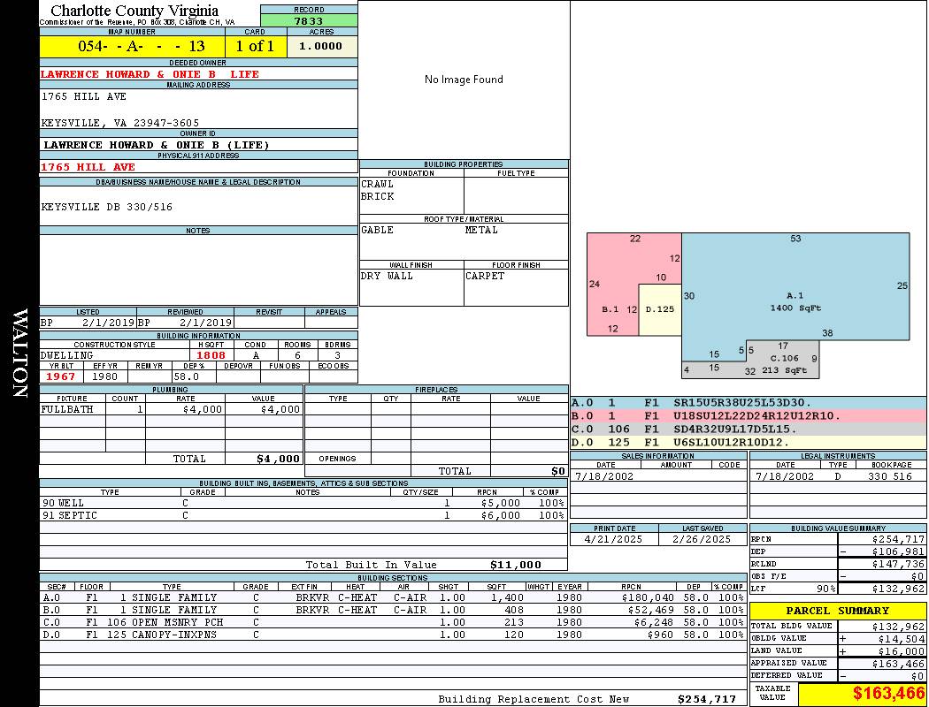Image resolution: width=929 pixels, height=707 pixels.
Task: Click the SEPTIC RPCN $6,000
Action: pos(501,516)
